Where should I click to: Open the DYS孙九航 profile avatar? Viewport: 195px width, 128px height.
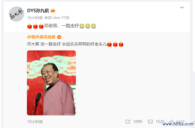tap(16, 14)
